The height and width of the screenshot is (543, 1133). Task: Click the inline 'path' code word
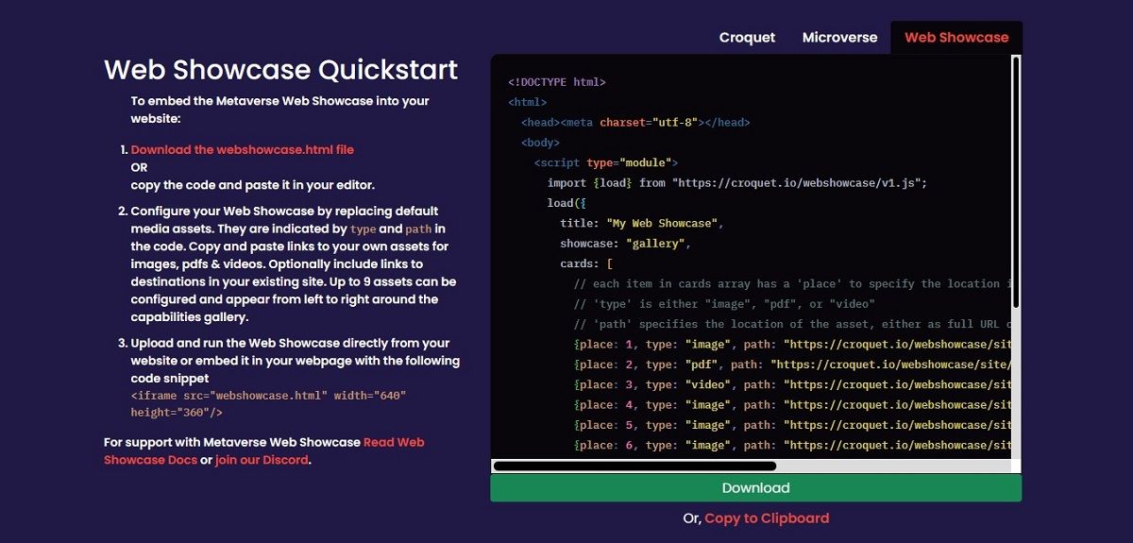tap(418, 229)
